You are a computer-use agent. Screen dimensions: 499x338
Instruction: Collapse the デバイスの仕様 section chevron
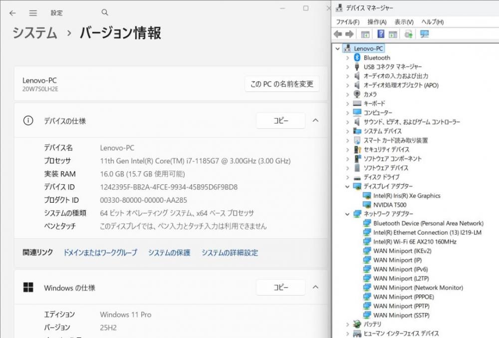click(315, 120)
